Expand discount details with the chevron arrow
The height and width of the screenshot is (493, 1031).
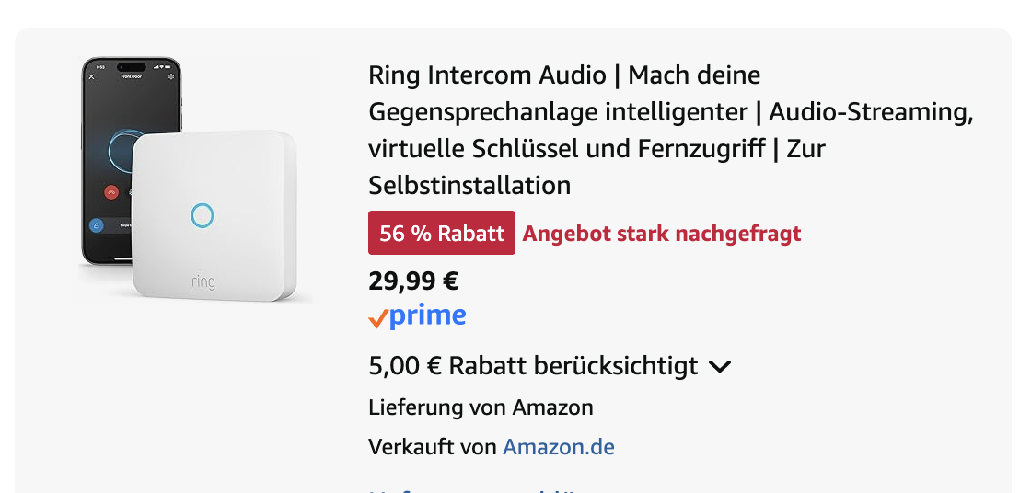(x=720, y=367)
